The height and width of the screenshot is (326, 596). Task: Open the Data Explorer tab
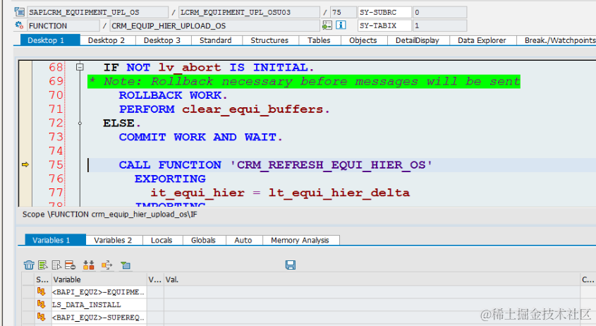pyautogui.click(x=482, y=40)
